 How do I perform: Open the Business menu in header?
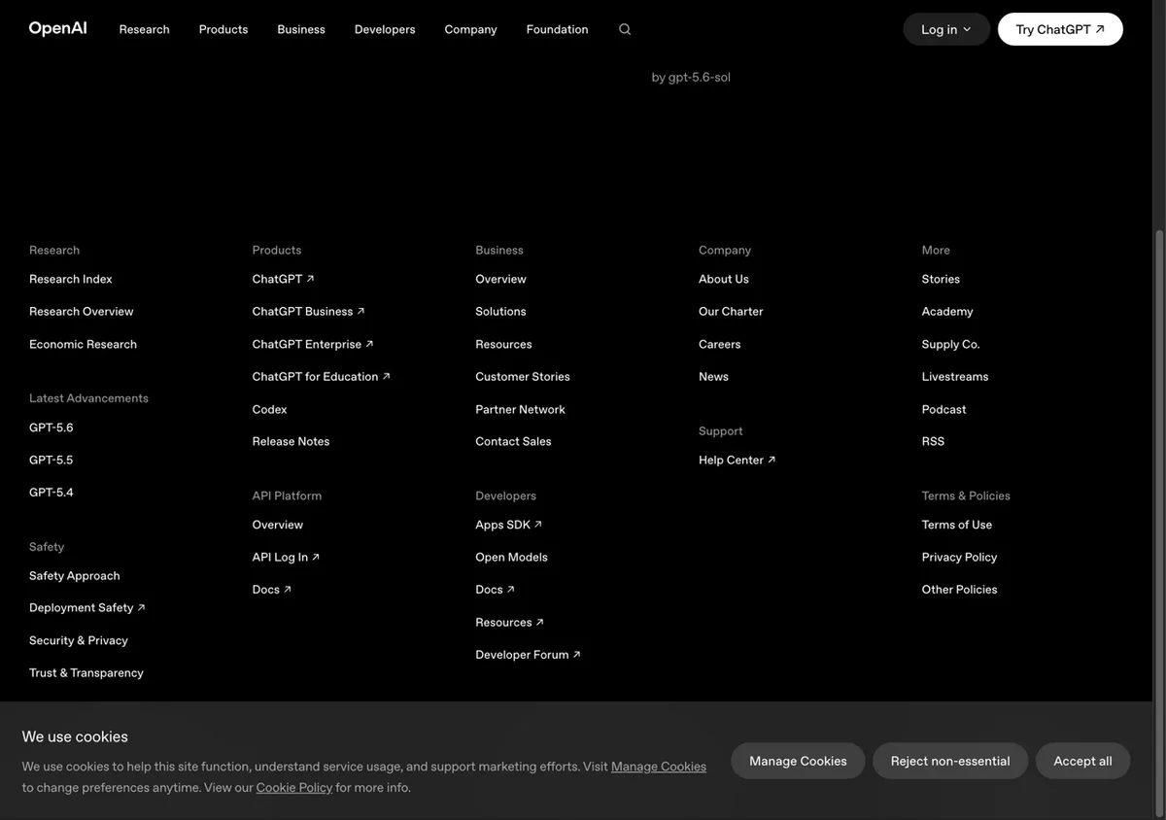pyautogui.click(x=301, y=29)
